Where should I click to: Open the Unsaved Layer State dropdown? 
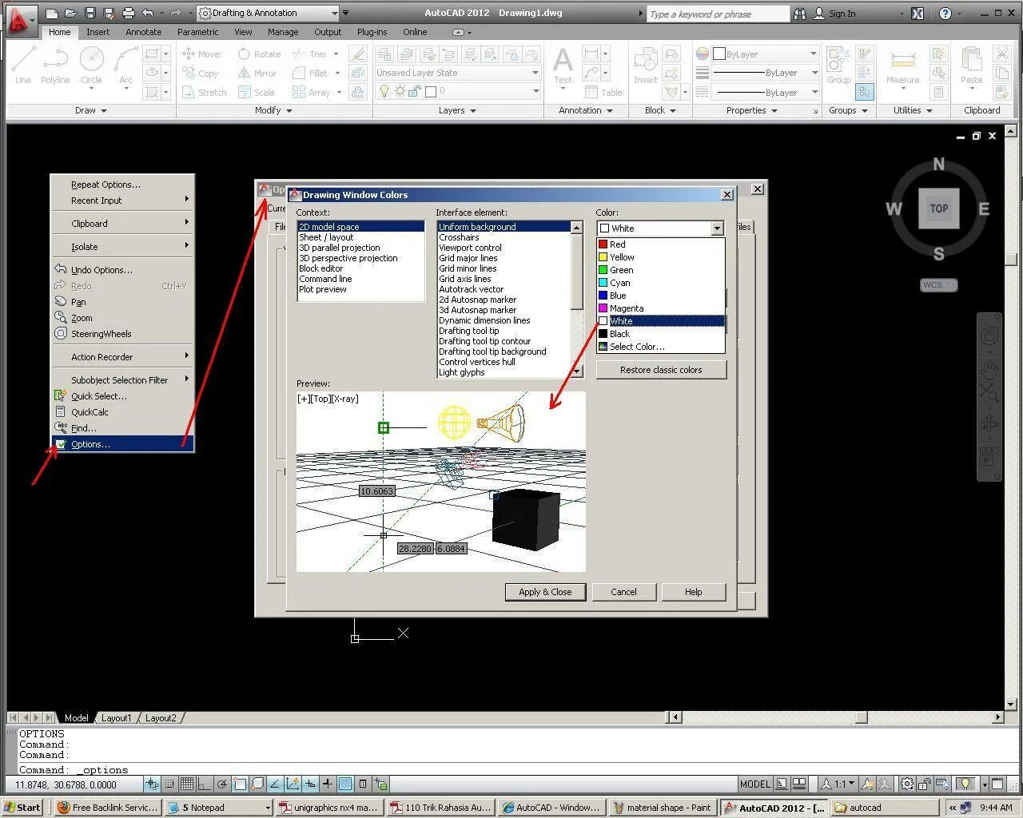[x=458, y=73]
